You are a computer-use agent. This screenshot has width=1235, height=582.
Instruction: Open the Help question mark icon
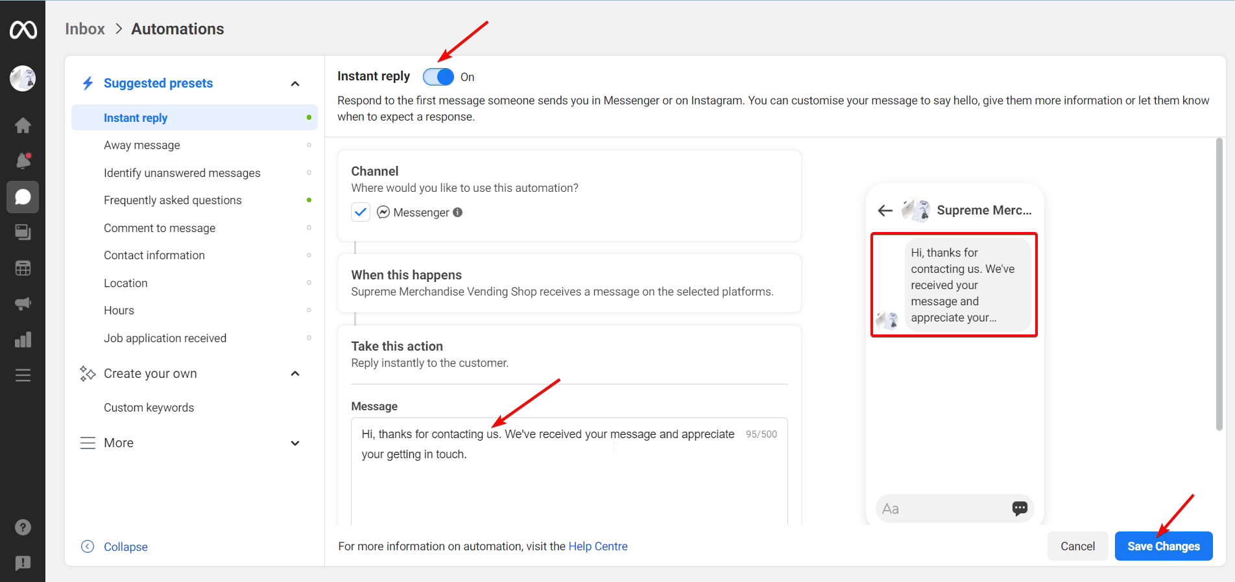point(23,528)
